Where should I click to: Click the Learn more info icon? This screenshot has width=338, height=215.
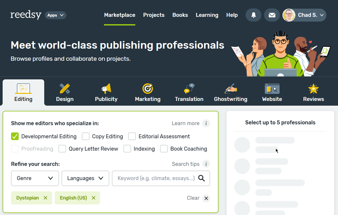(206, 123)
